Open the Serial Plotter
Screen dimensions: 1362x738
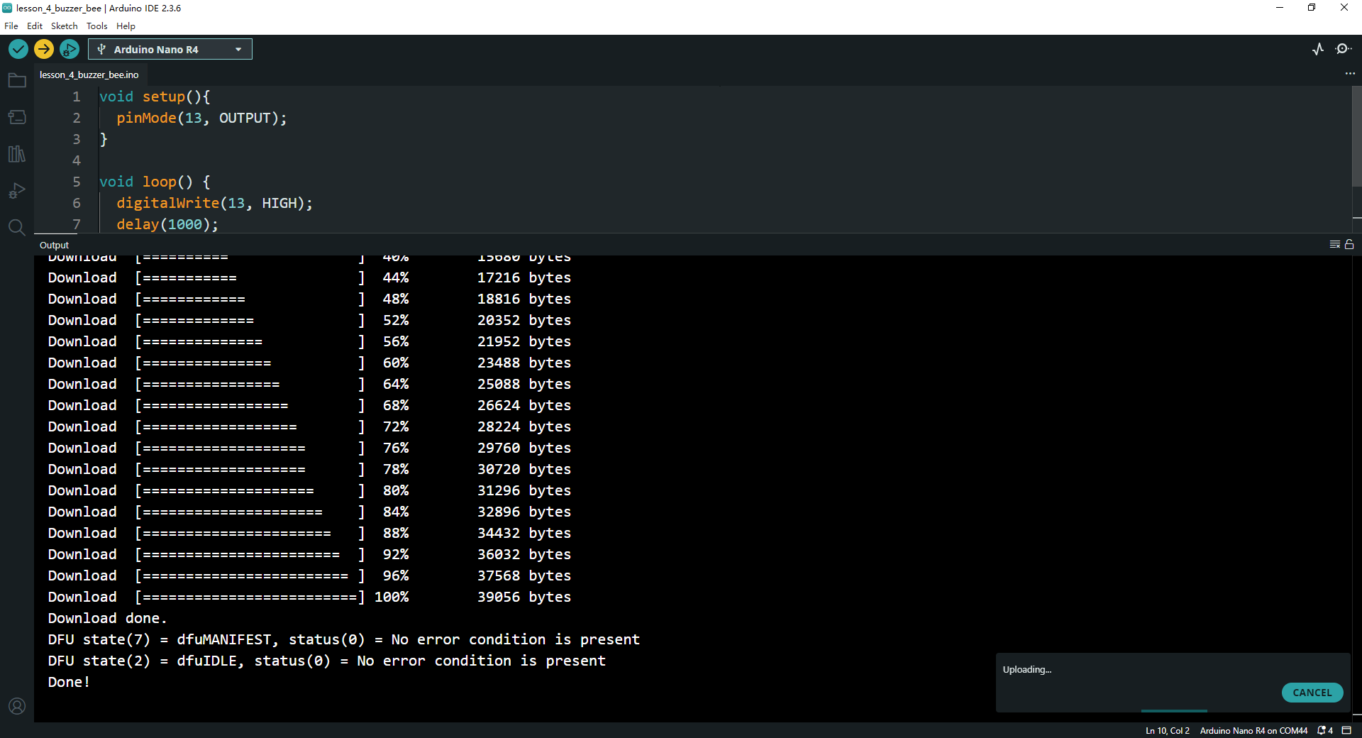point(1318,49)
